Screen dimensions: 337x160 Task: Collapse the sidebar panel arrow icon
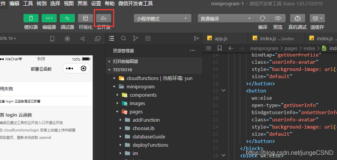click(x=197, y=38)
